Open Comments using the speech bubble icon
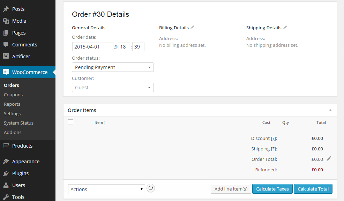The image size is (344, 201). [6, 44]
